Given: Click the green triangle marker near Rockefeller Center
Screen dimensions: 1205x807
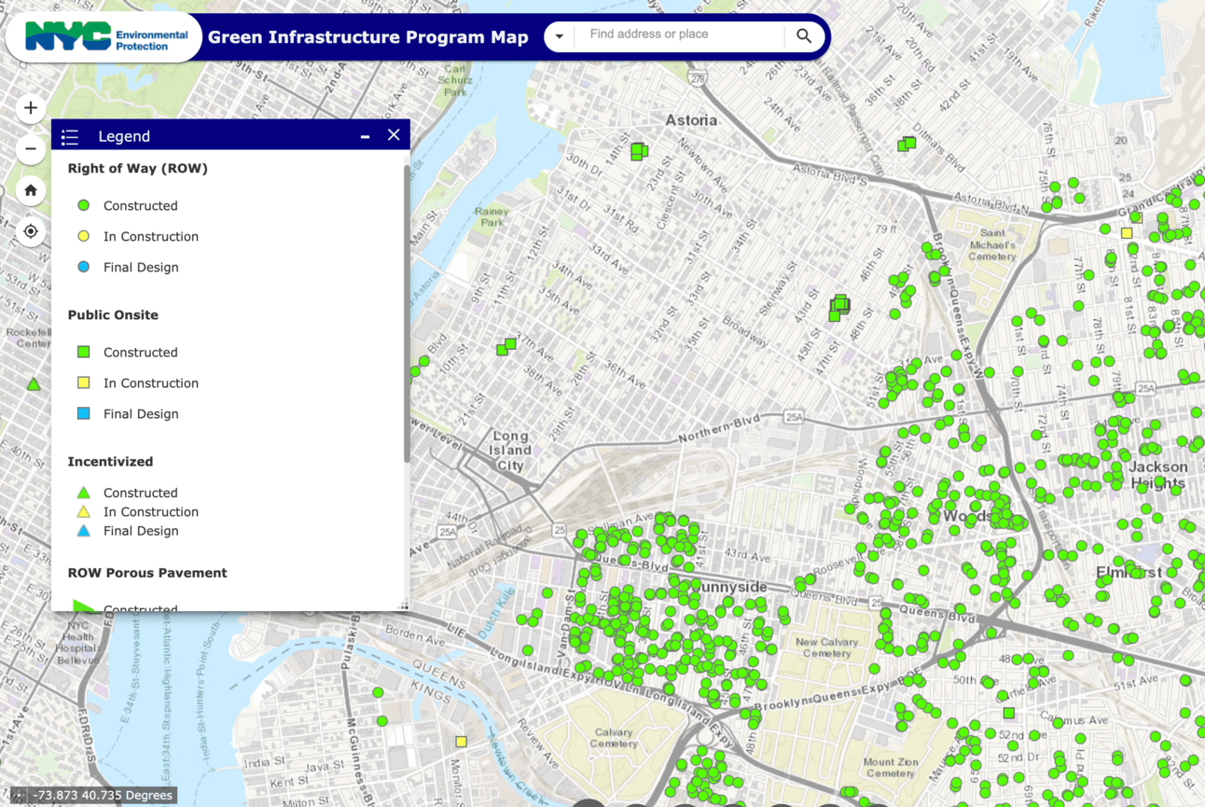Looking at the screenshot, I should (x=34, y=384).
